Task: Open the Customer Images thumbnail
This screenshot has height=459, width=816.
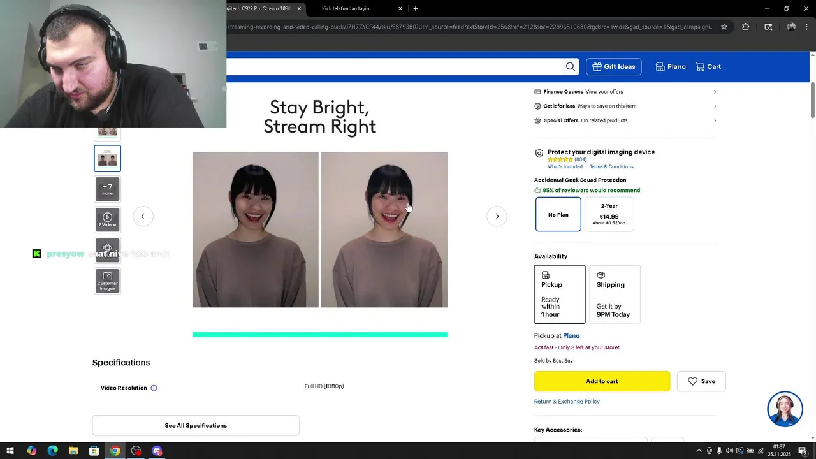Action: (x=107, y=281)
